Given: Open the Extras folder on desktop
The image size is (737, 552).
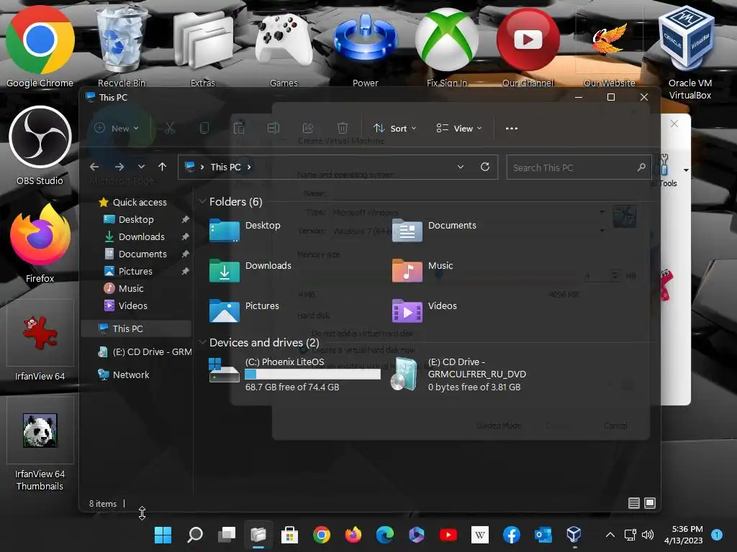Looking at the screenshot, I should [202, 46].
